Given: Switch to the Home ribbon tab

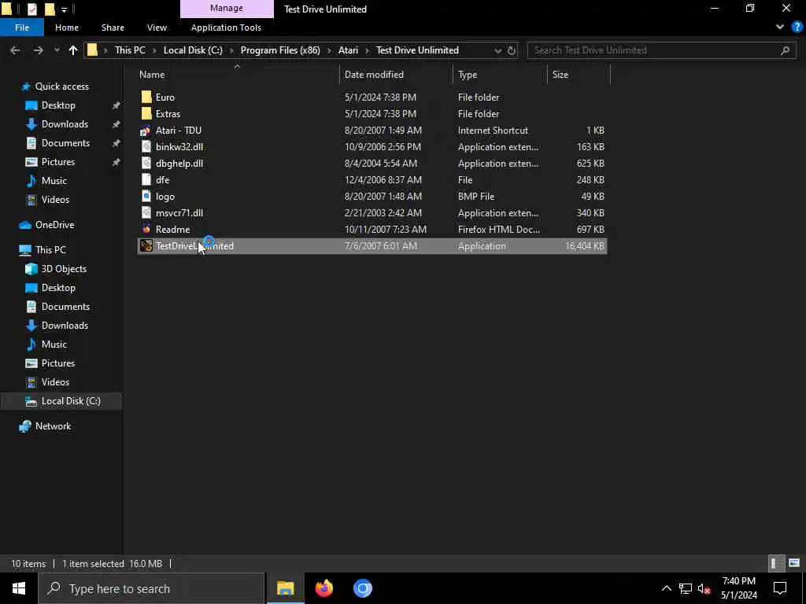Looking at the screenshot, I should pyautogui.click(x=67, y=28).
